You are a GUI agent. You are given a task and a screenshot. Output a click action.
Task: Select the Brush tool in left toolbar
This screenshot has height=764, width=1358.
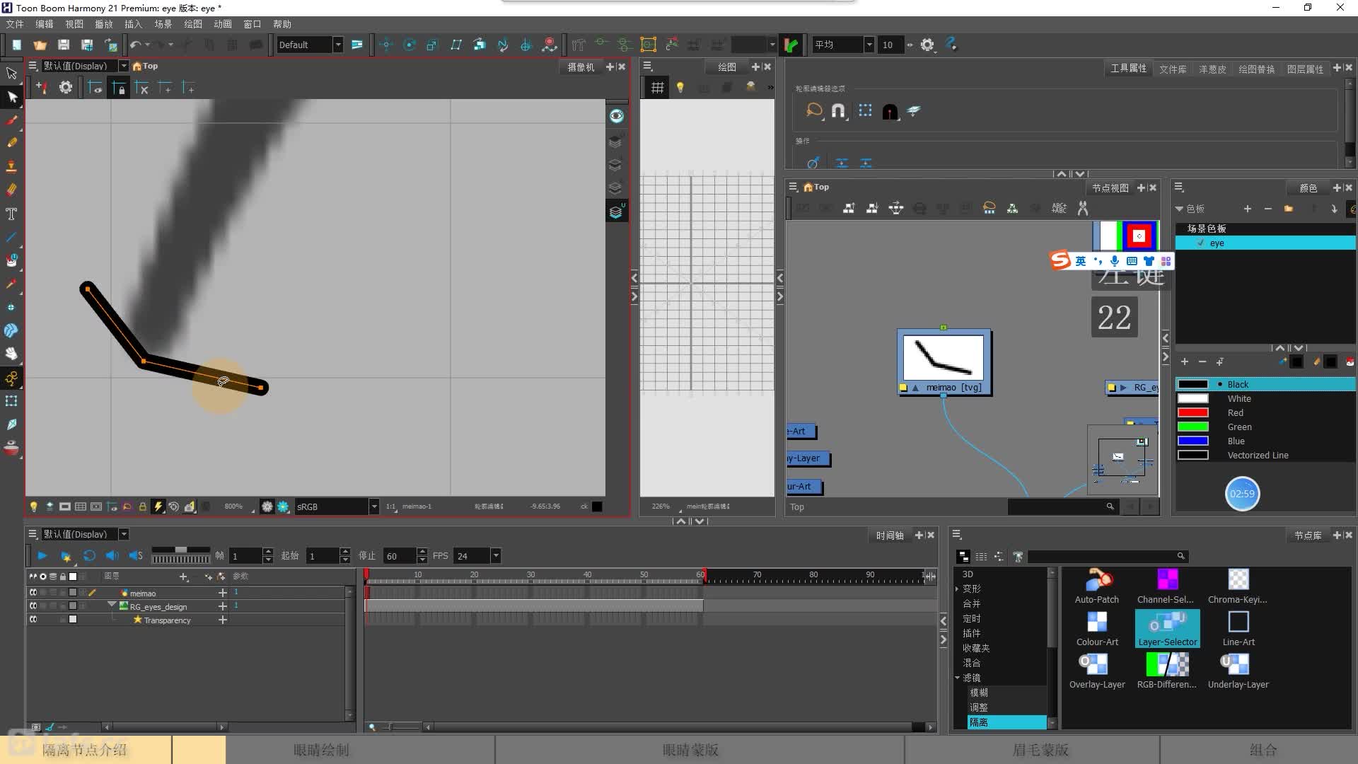pyautogui.click(x=11, y=120)
